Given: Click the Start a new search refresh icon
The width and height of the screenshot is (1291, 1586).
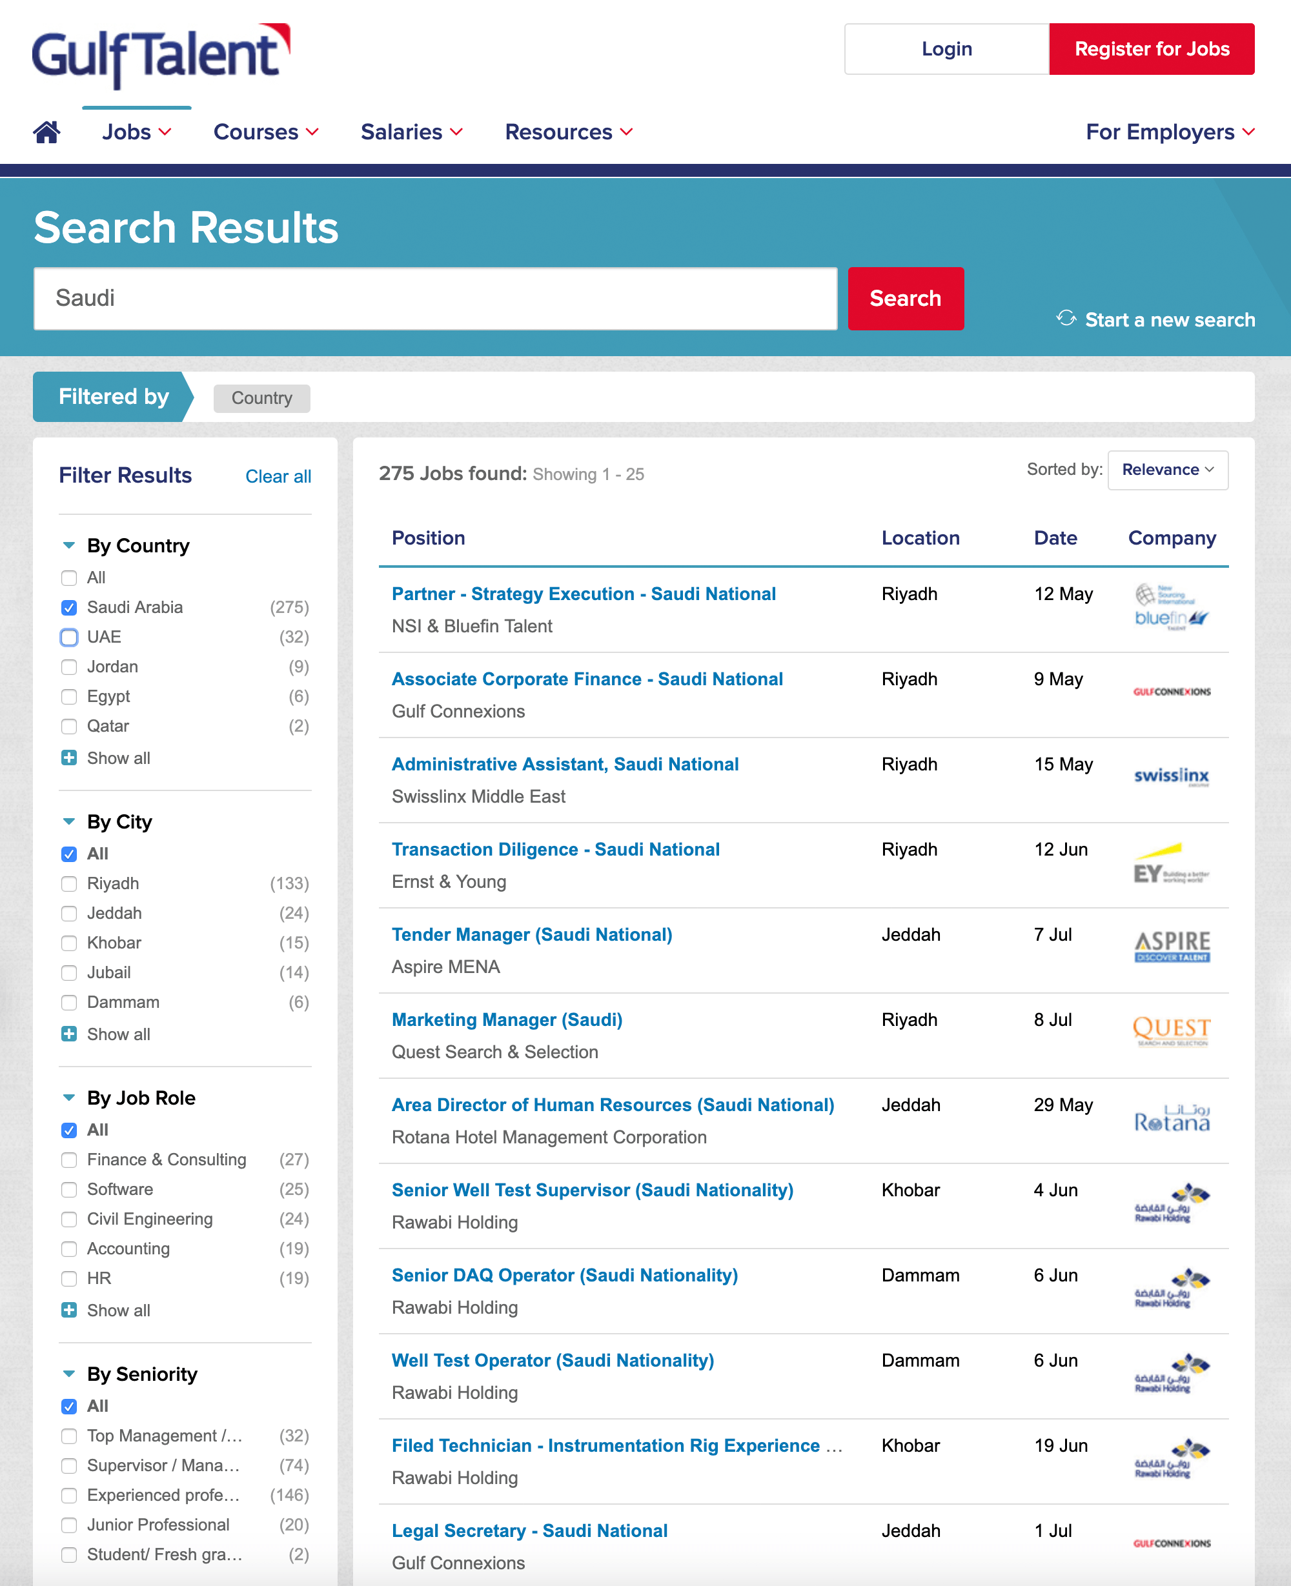Looking at the screenshot, I should tap(1063, 319).
